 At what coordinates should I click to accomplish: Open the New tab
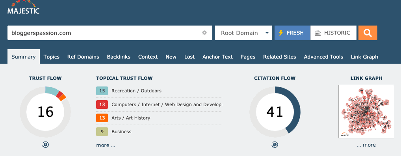tap(171, 57)
